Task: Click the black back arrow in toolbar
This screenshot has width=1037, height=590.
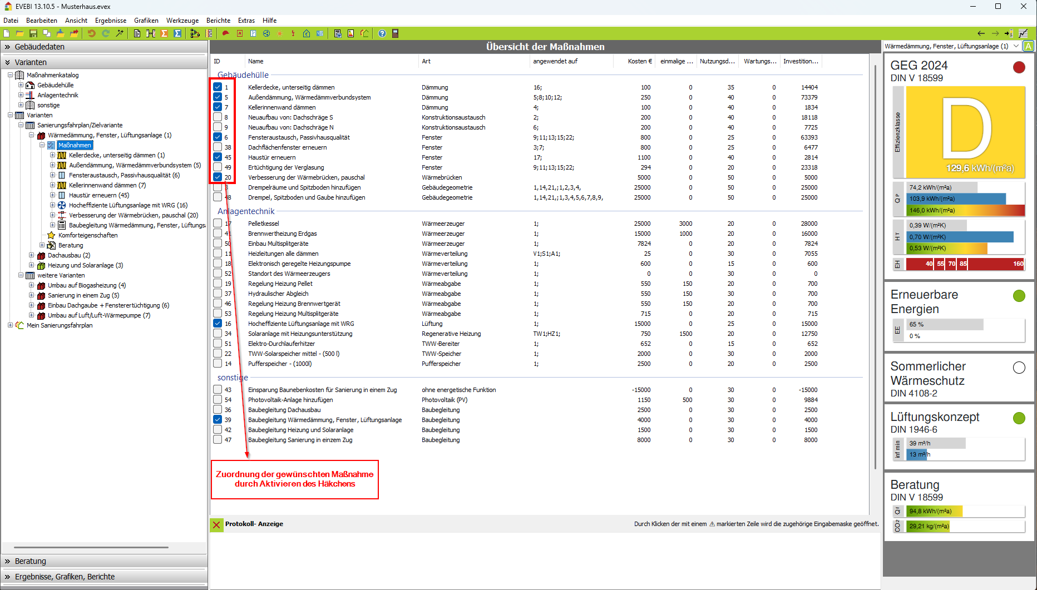Action: tap(981, 33)
